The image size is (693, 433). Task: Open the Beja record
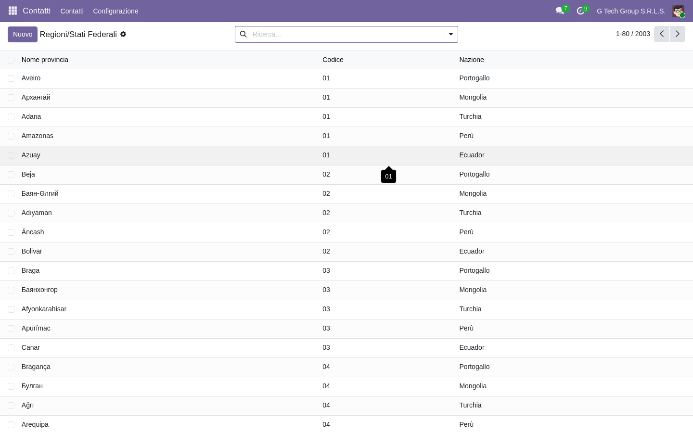pyautogui.click(x=28, y=174)
